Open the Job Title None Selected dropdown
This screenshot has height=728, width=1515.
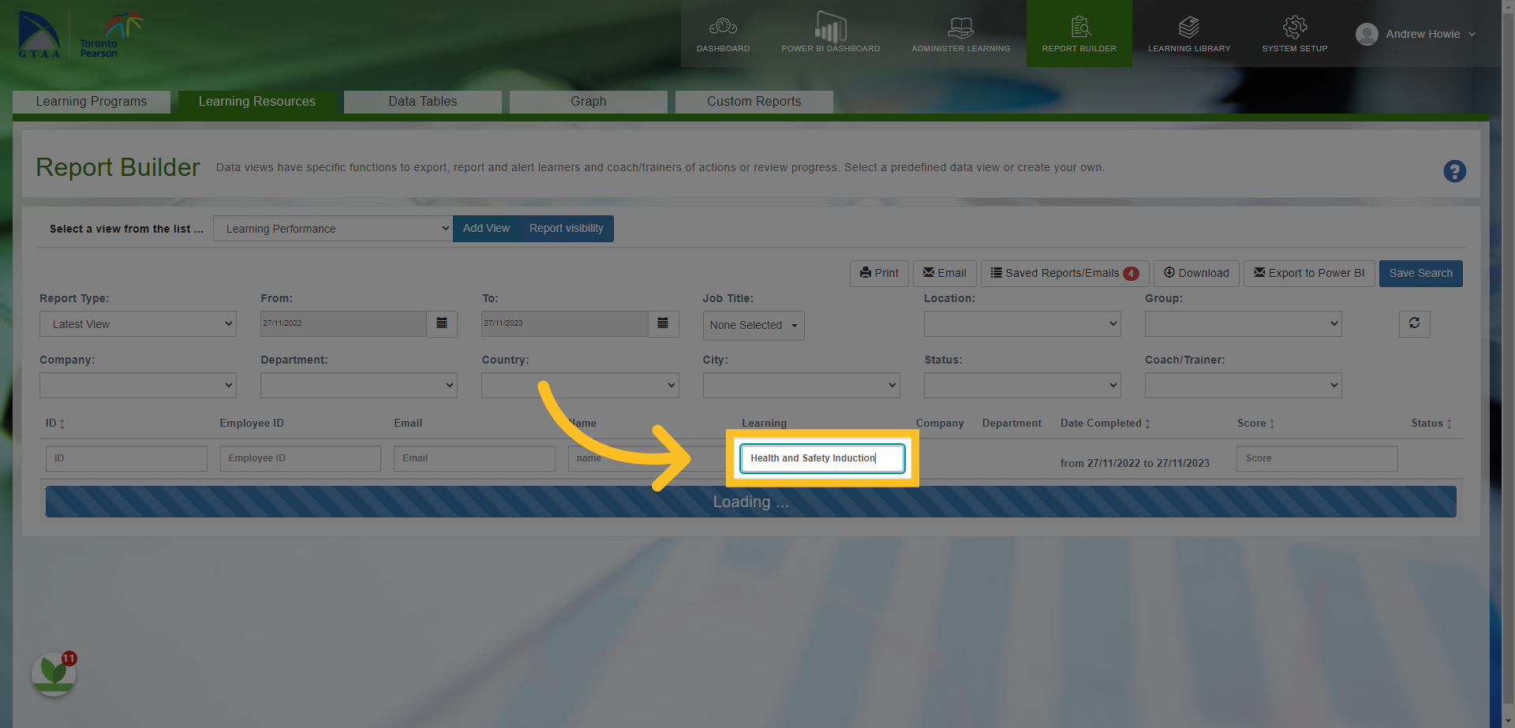click(754, 325)
